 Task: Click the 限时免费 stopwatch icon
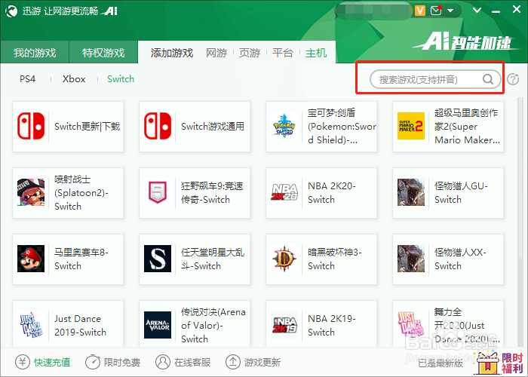pyautogui.click(x=92, y=363)
